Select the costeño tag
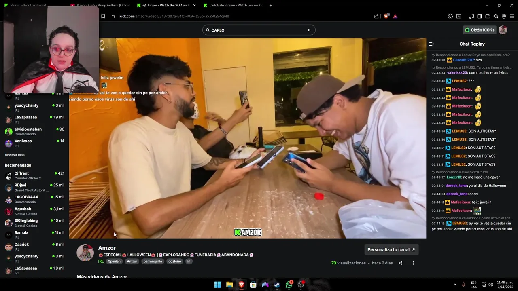The image size is (518, 291). pos(174,261)
